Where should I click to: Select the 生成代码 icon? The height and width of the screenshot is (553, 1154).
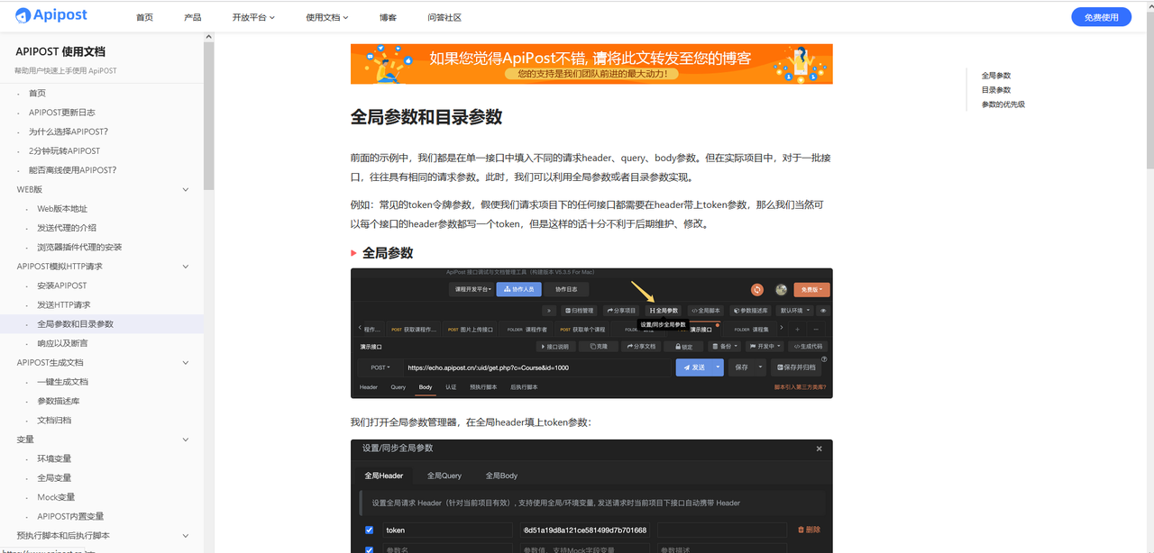(795, 345)
